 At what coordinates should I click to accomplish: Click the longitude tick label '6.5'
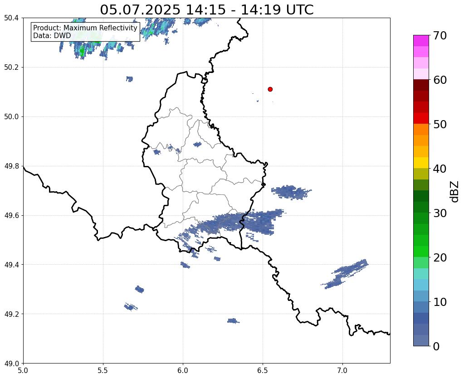tap(263, 370)
